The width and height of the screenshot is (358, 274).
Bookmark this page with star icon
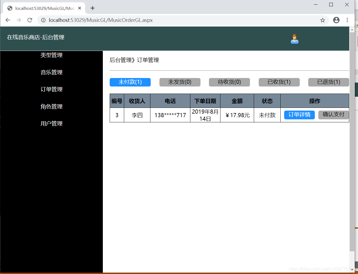click(x=322, y=20)
